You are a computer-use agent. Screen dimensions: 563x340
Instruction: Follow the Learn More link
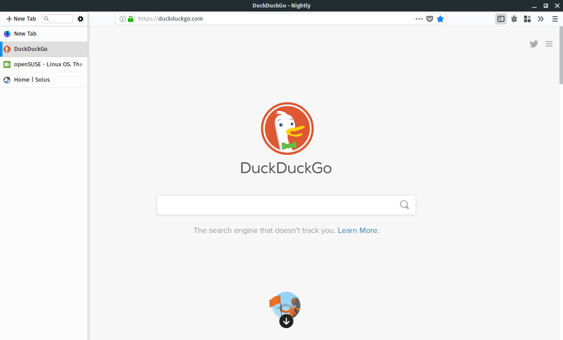point(358,230)
